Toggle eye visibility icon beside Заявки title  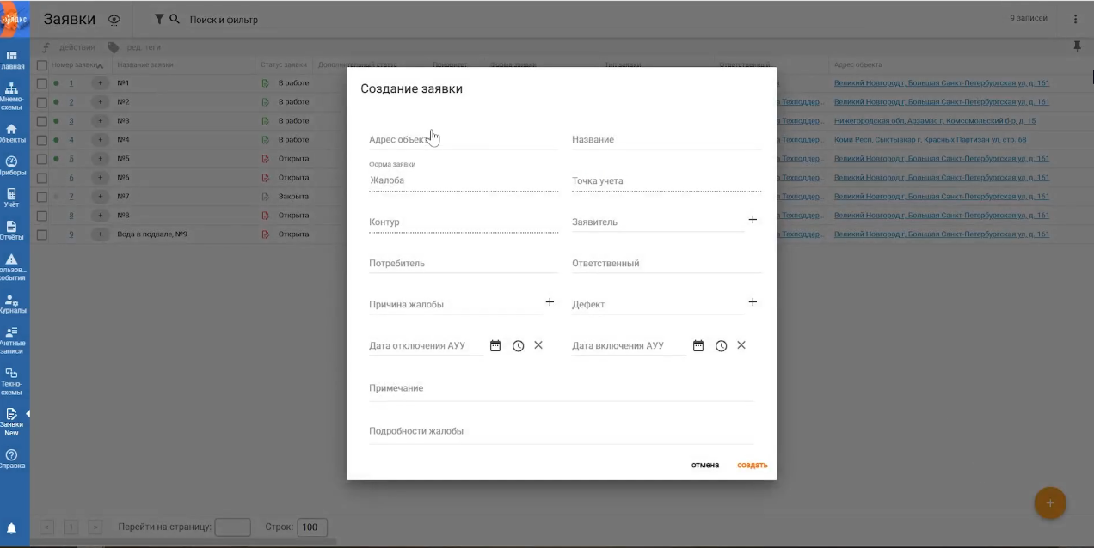tap(114, 20)
